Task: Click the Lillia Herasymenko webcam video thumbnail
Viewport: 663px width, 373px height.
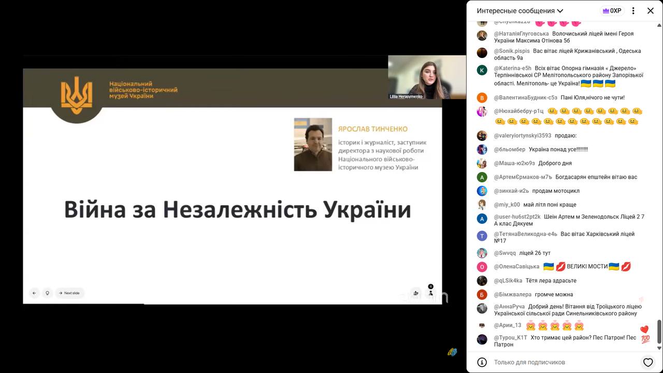Action: click(x=427, y=77)
